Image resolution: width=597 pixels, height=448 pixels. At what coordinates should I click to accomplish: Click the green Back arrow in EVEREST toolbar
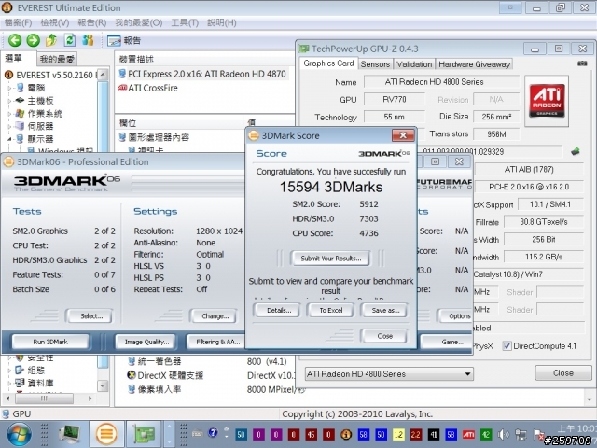pos(15,40)
